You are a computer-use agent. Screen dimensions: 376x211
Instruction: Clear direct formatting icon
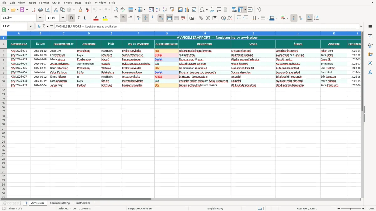click(87, 10)
